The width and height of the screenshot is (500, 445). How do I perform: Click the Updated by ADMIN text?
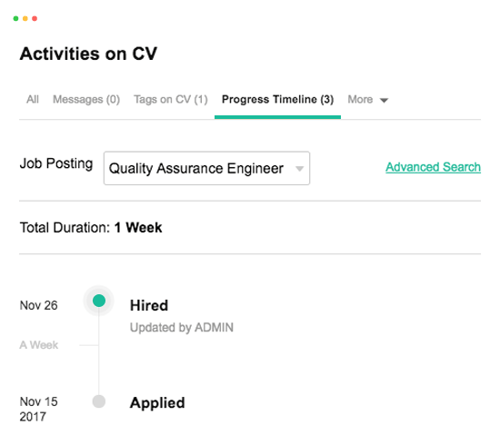(x=182, y=328)
